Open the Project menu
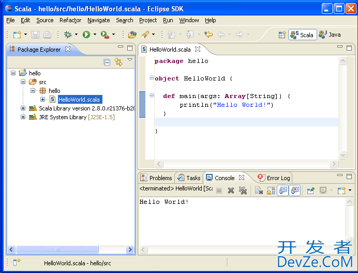Image resolution: width=358 pixels, height=273 pixels. pyautogui.click(x=148, y=20)
